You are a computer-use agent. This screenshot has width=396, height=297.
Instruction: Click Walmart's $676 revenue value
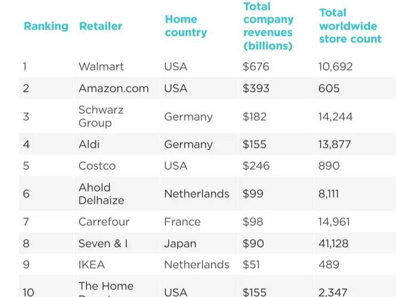coord(256,67)
